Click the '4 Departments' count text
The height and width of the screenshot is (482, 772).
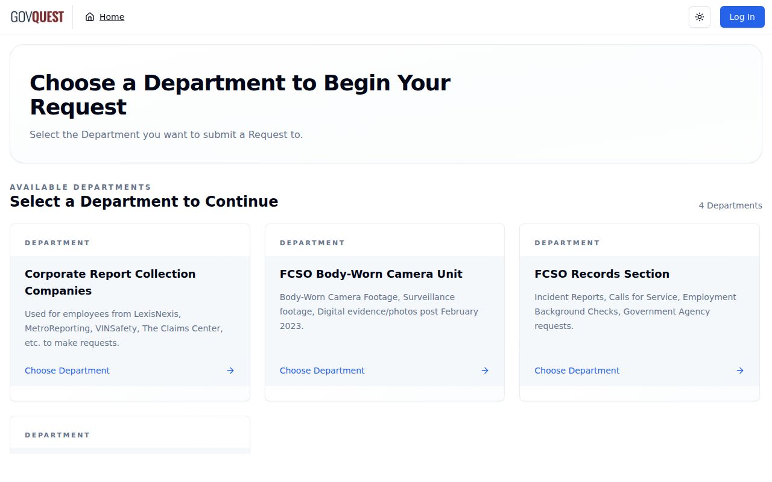point(730,205)
